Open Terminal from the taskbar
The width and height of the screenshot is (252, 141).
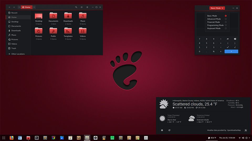pos(37,138)
